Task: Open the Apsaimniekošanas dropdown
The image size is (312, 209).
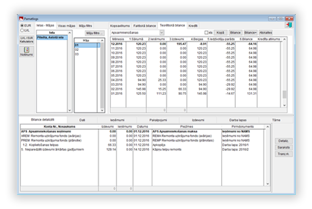Action: [x=137, y=32]
